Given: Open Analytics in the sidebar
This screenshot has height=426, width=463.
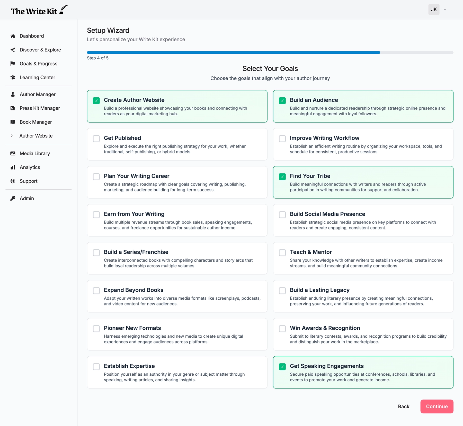Looking at the screenshot, I should [x=30, y=167].
